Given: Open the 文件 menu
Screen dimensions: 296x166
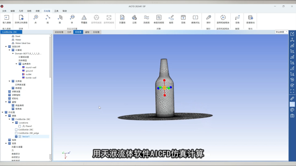Looking at the screenshot, I should [x=4, y=11].
